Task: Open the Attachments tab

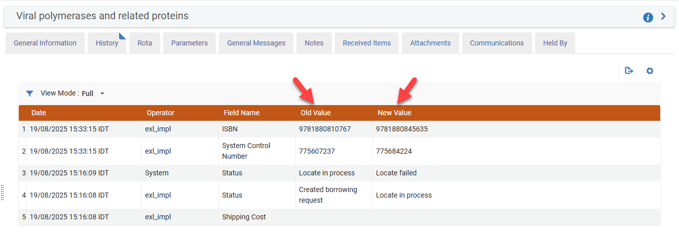Action: point(430,43)
